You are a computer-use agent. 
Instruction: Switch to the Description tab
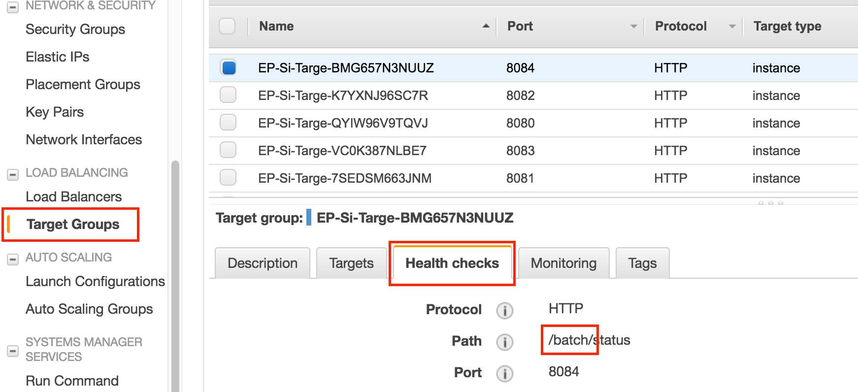(263, 263)
